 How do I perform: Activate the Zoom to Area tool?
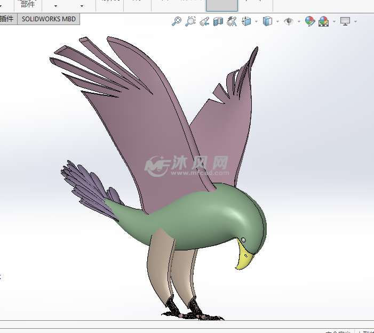tap(190, 21)
